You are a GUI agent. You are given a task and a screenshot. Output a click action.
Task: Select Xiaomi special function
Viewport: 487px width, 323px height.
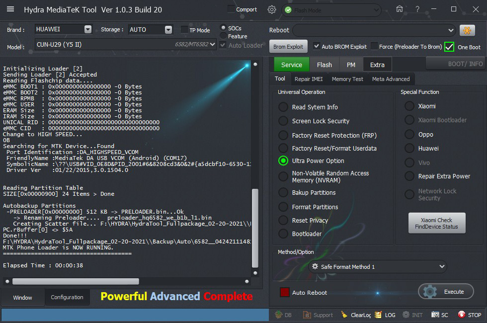coord(409,106)
